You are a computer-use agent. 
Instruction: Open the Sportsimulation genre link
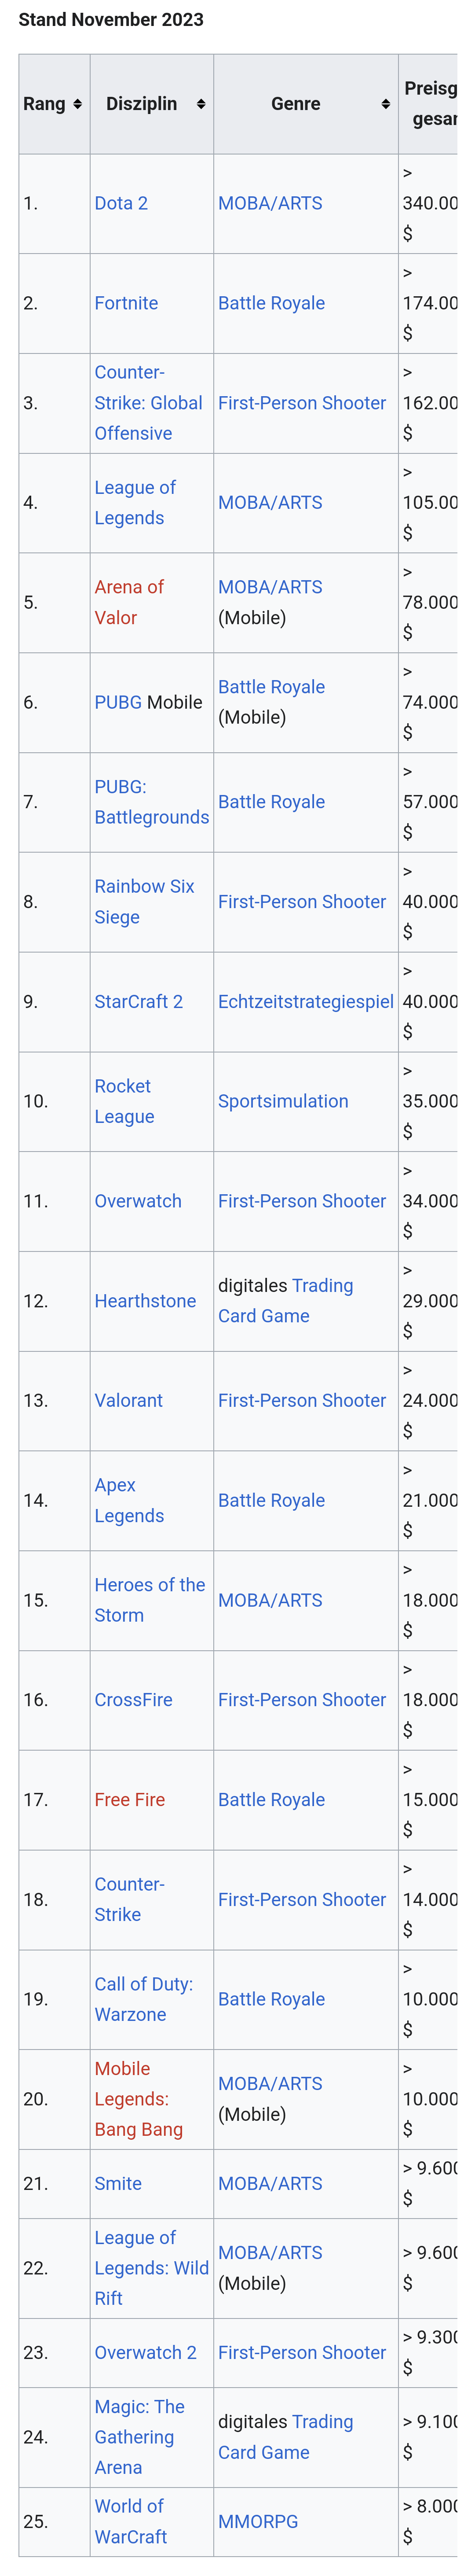283,1101
